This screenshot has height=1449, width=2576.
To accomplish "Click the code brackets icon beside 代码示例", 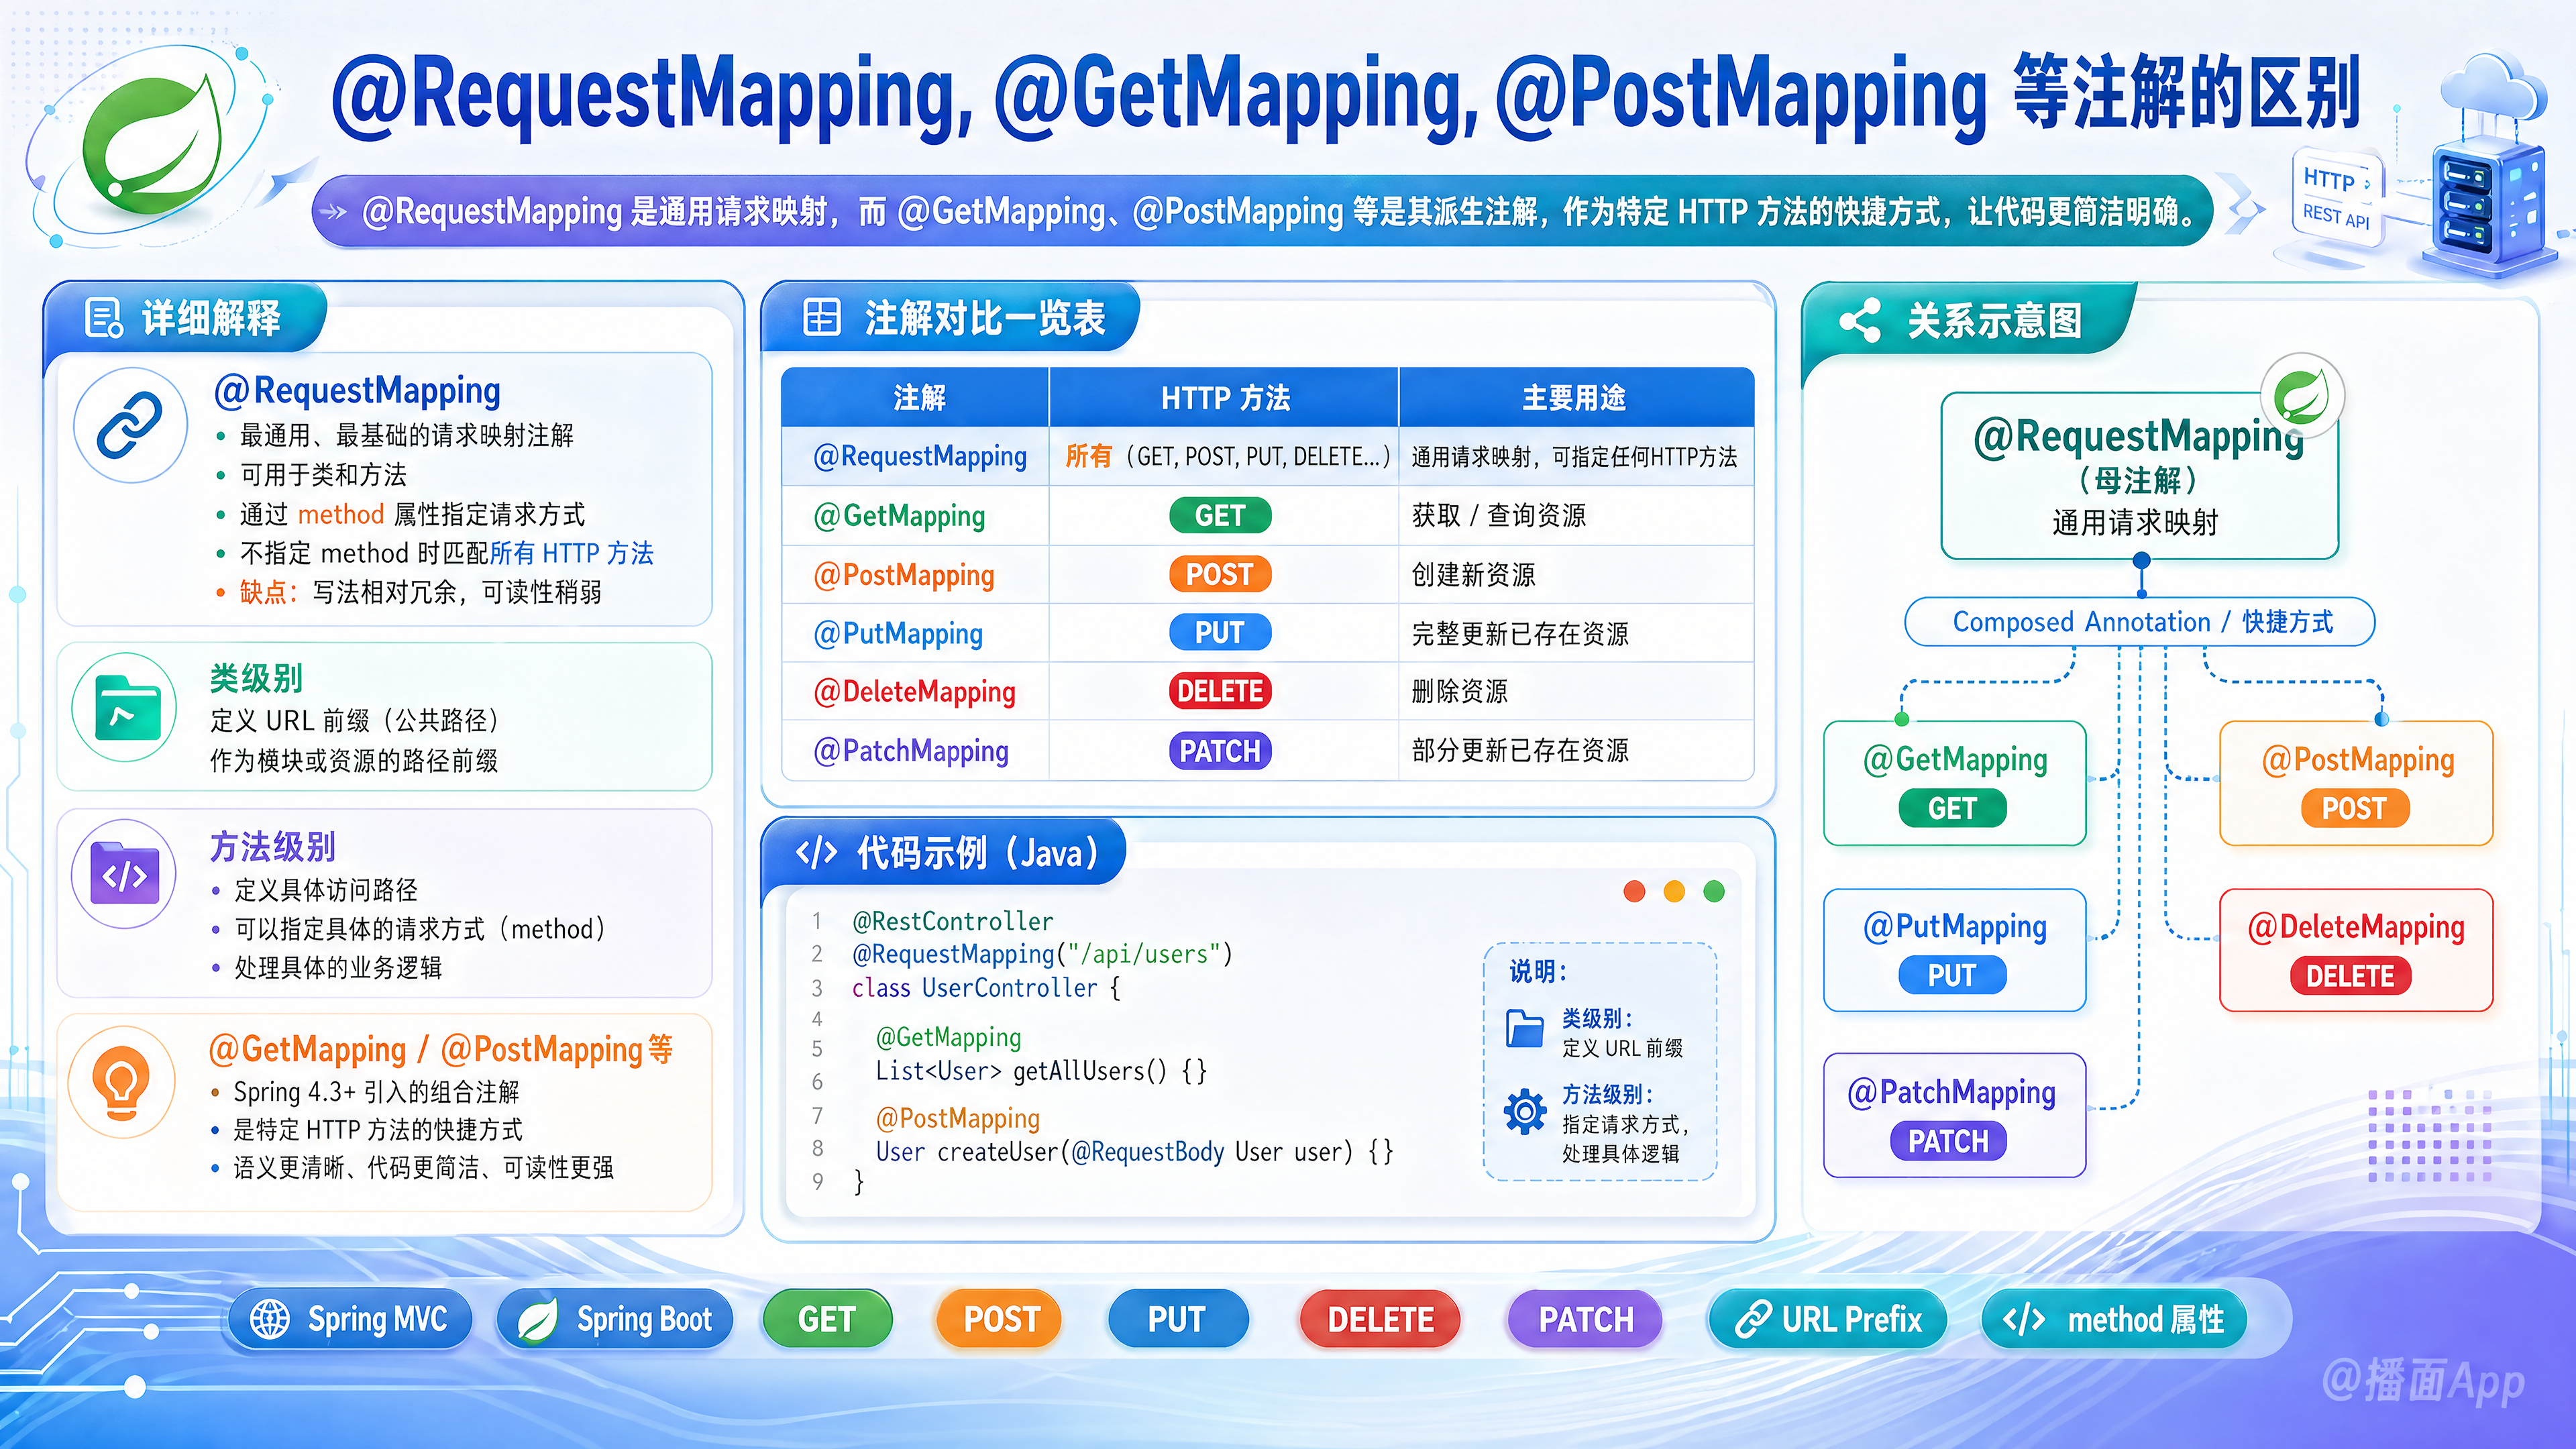I will click(x=816, y=853).
